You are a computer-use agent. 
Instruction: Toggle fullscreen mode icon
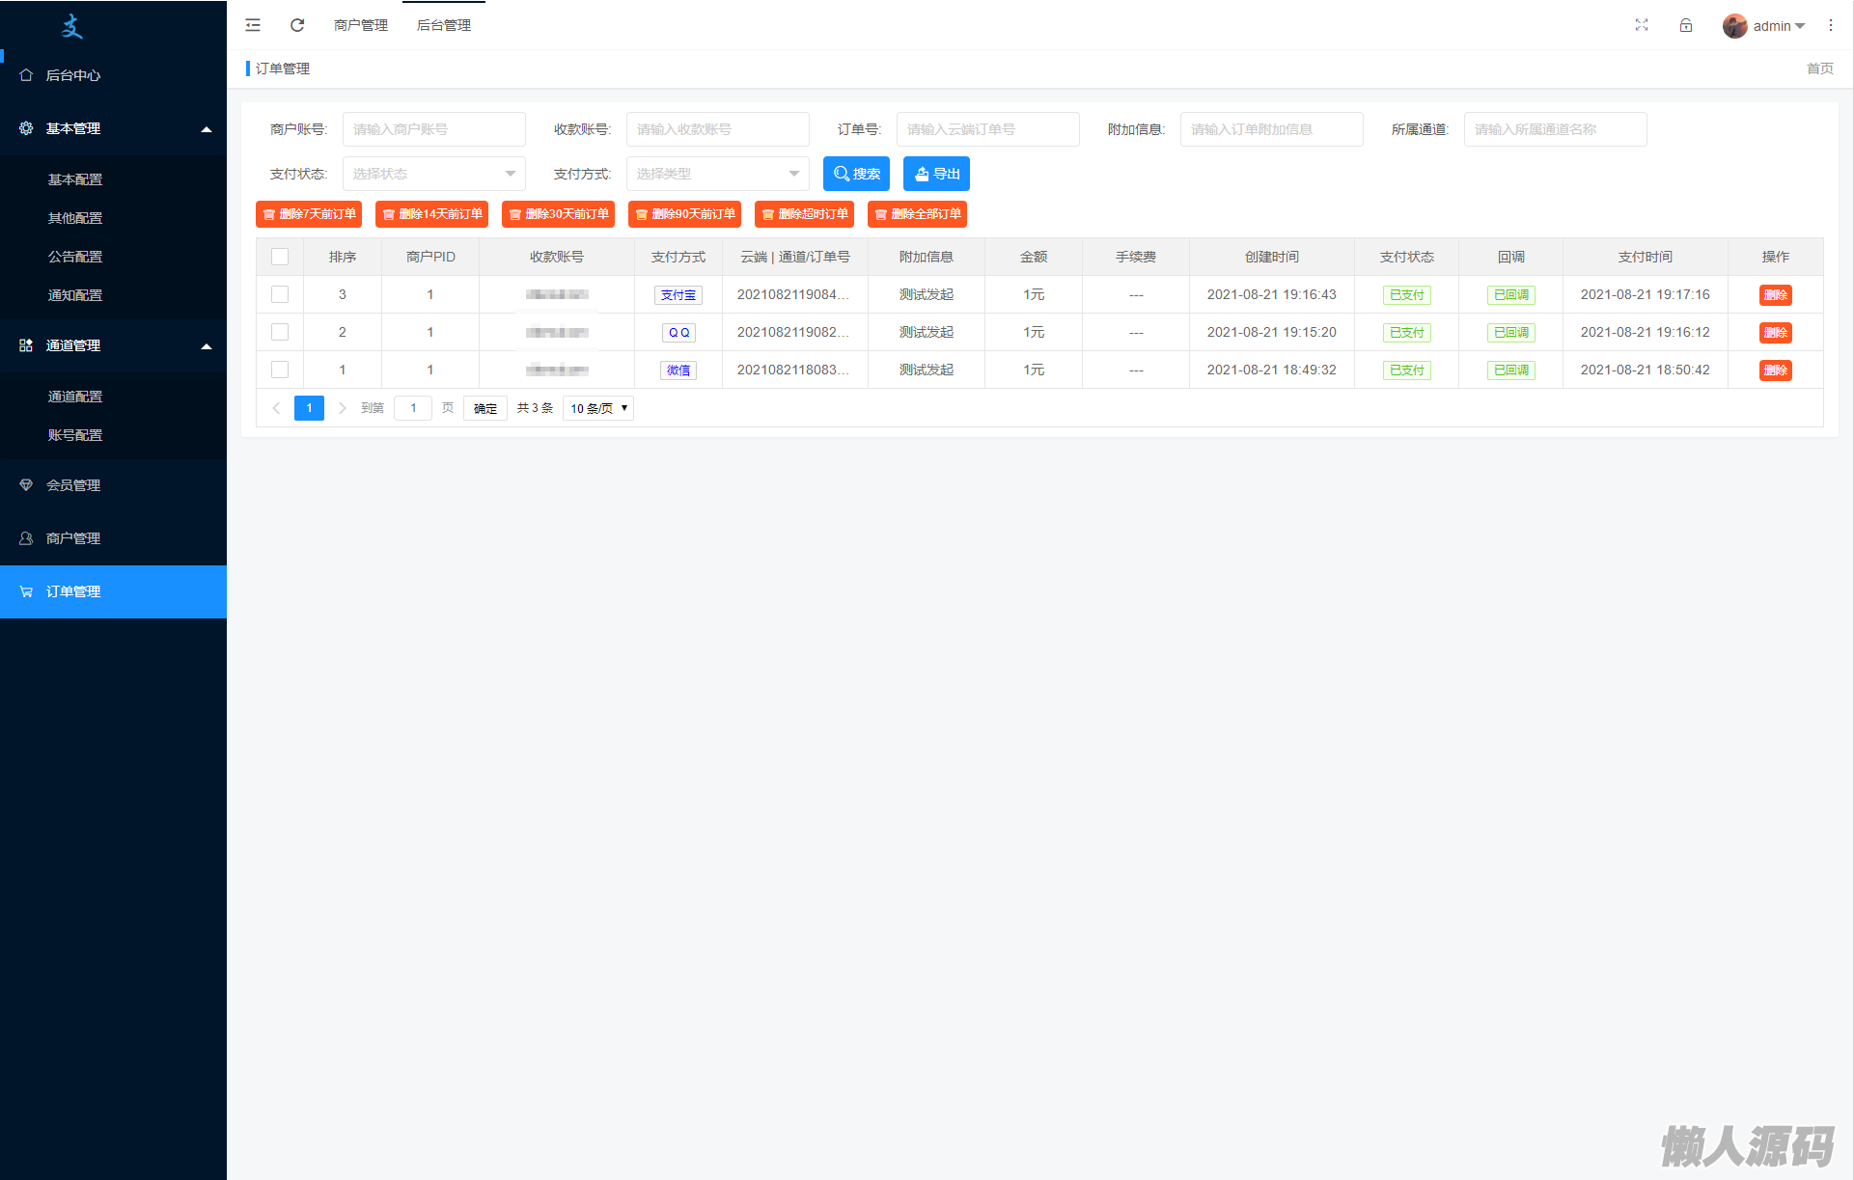(x=1642, y=25)
